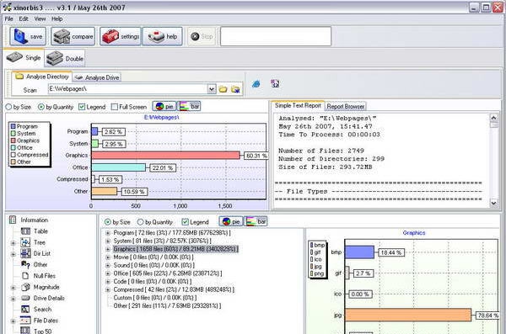Screen dimensions: 506x334
Task: Click the browse folder icon next to Scan
Action: click(x=223, y=89)
